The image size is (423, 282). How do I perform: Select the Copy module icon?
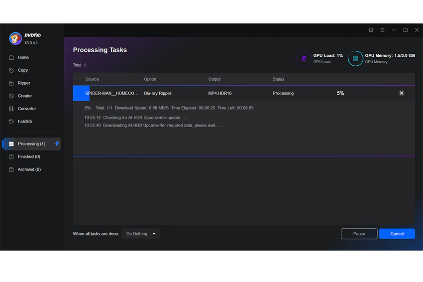pos(11,70)
